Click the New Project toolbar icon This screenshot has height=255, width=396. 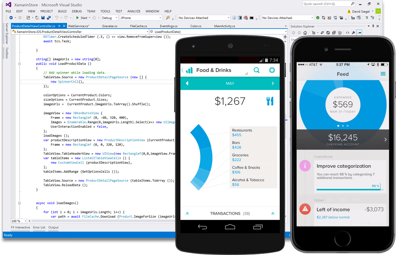pyautogui.click(x=28, y=18)
